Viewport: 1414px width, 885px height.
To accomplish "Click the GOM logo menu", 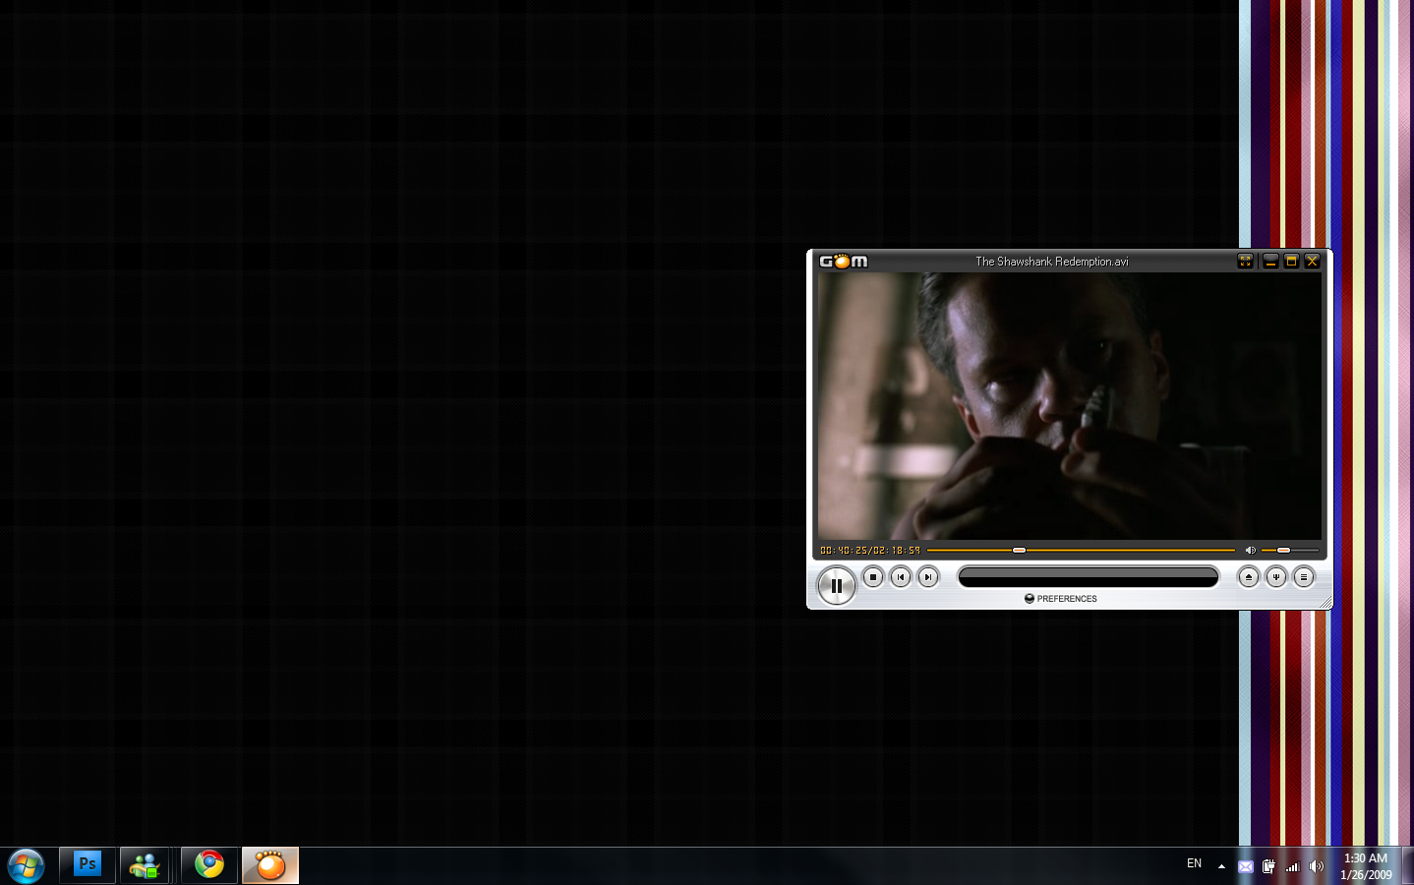I will coord(844,262).
